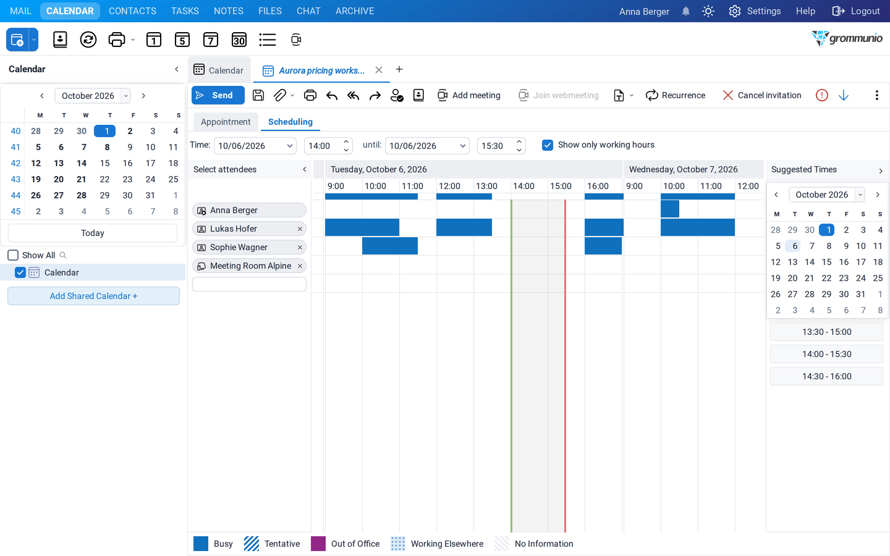The height and width of the screenshot is (556, 890).
Task: Open the start date 10/06/2026 dropdown
Action: (x=289, y=146)
